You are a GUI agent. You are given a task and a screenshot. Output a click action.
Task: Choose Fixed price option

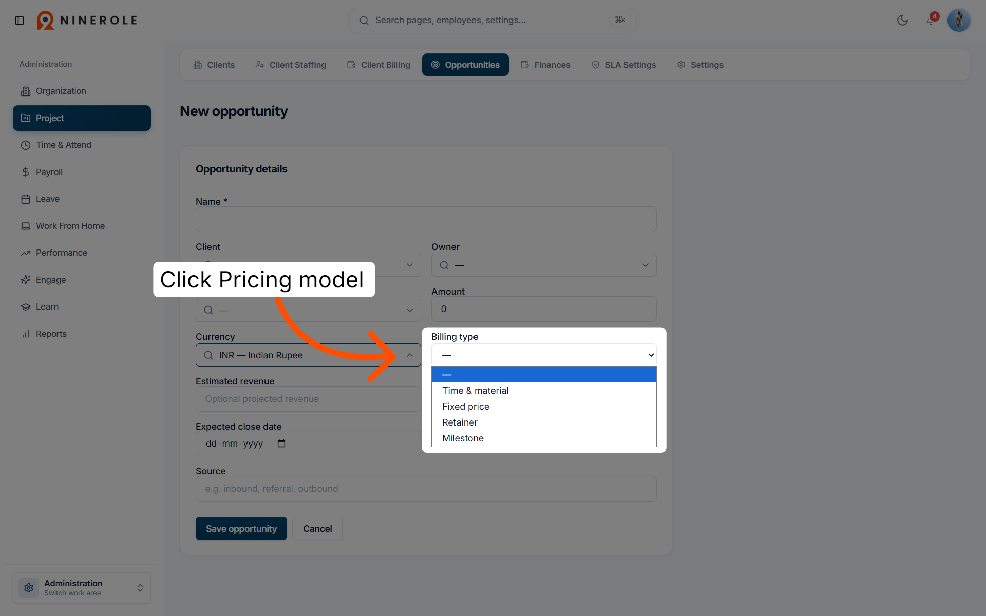tap(544, 407)
